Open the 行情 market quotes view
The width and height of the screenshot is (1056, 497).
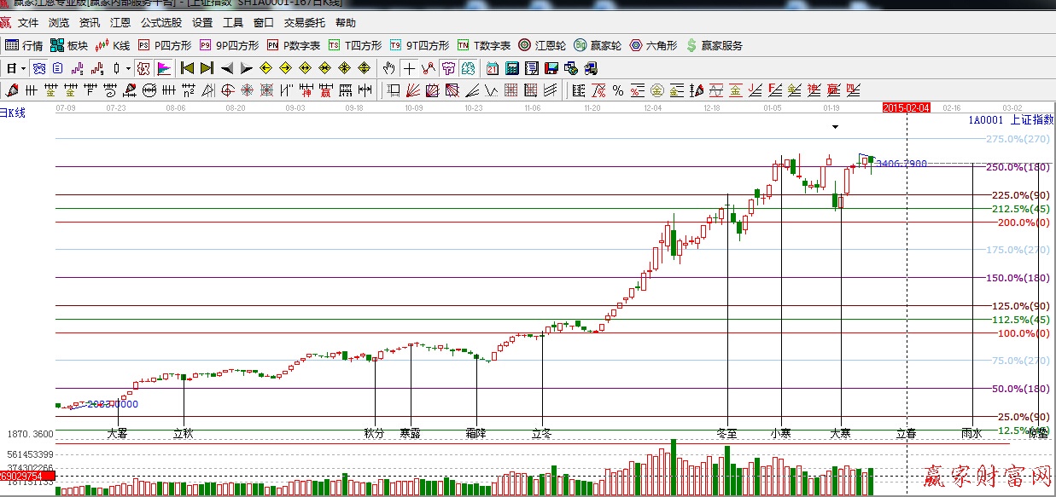click(x=24, y=45)
